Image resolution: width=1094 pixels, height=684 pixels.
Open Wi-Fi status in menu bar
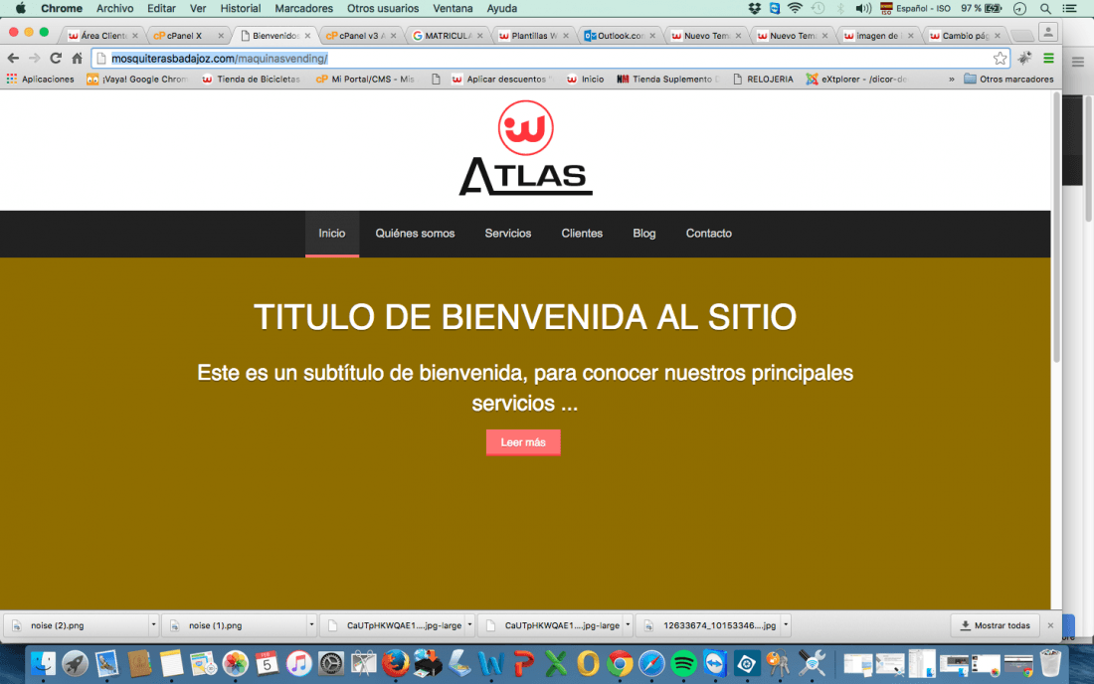pyautogui.click(x=795, y=8)
